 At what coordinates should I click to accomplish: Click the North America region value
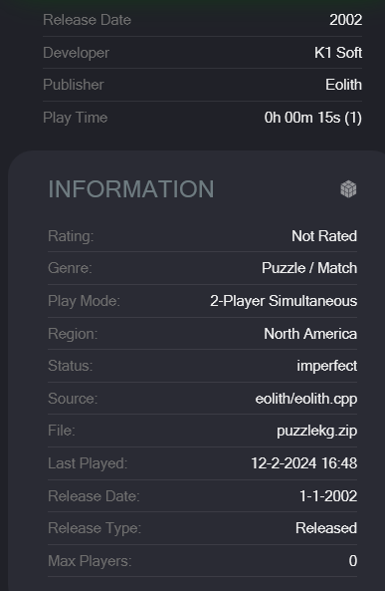click(x=310, y=334)
